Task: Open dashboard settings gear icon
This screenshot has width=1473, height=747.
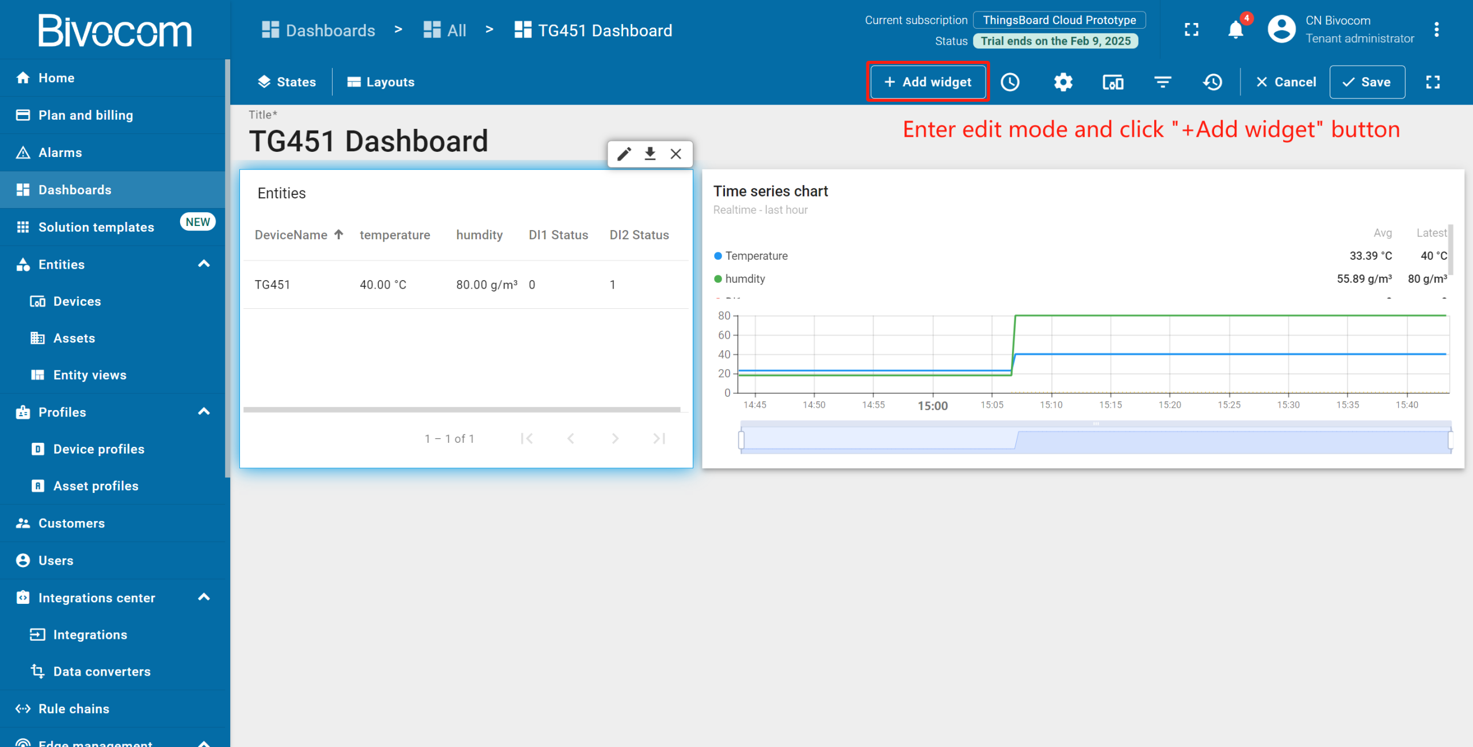Action: [x=1063, y=82]
